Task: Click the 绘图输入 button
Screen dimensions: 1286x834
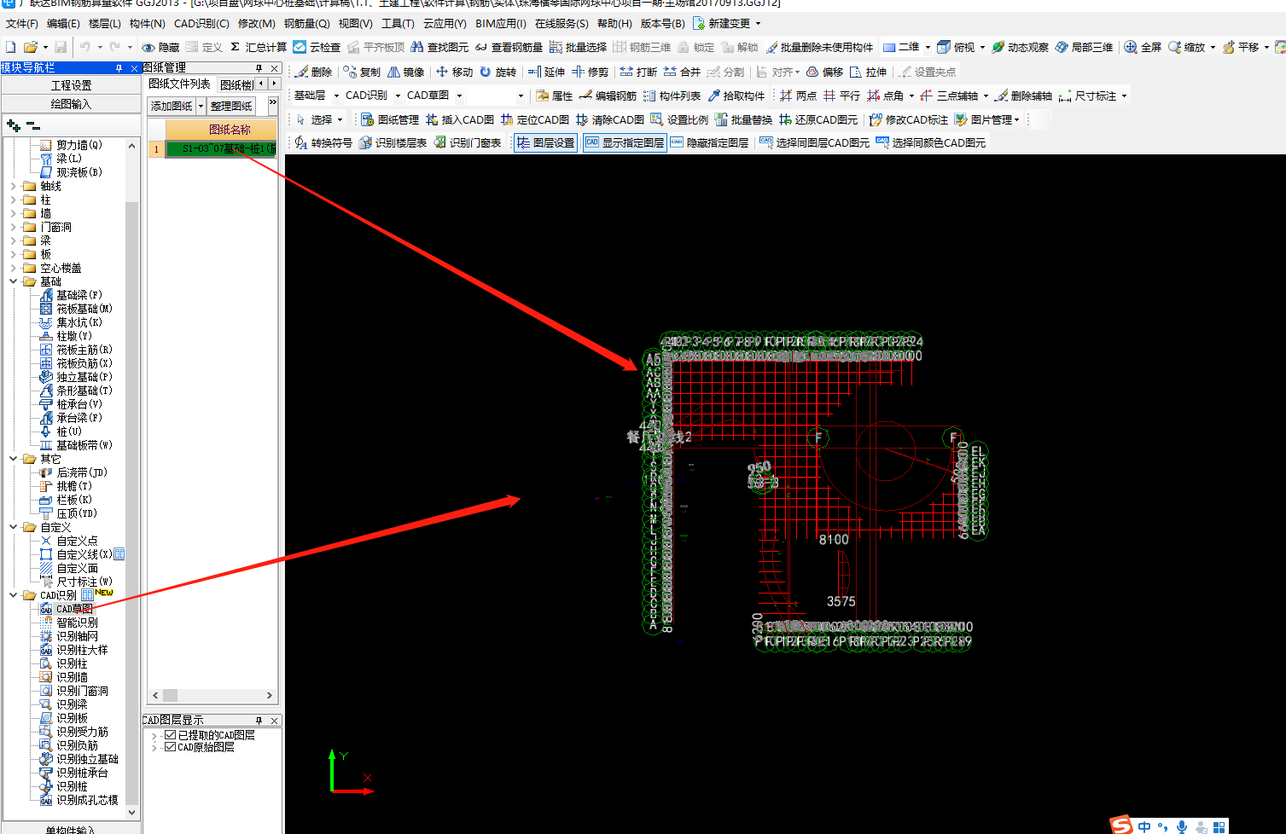Action: point(71,104)
